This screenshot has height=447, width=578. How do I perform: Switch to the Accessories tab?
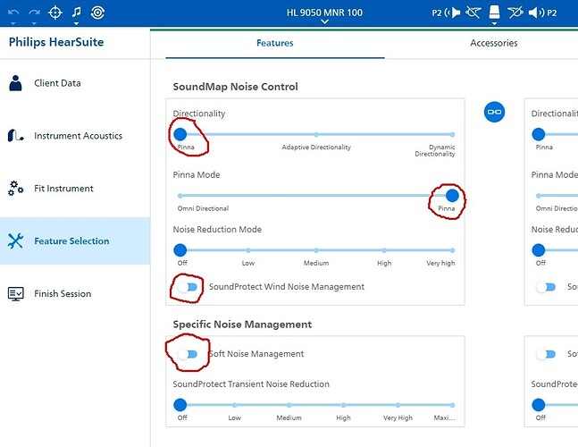494,43
